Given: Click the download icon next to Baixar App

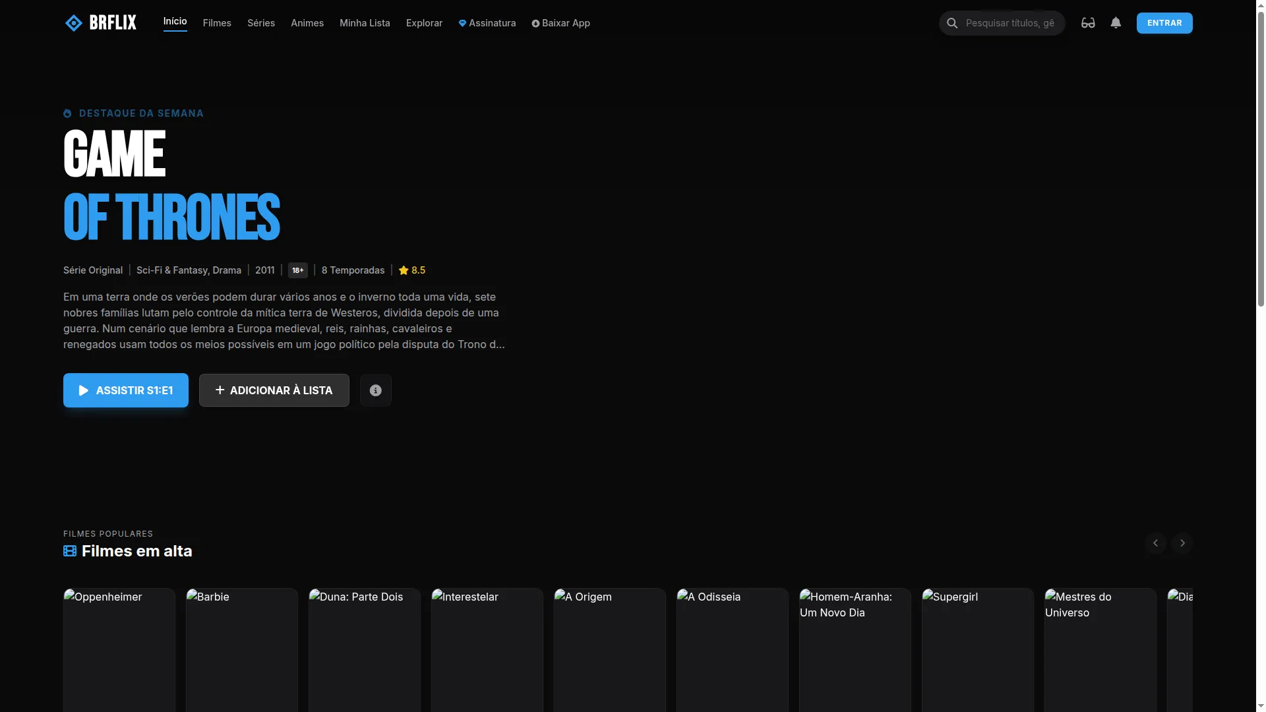Looking at the screenshot, I should 535,24.
